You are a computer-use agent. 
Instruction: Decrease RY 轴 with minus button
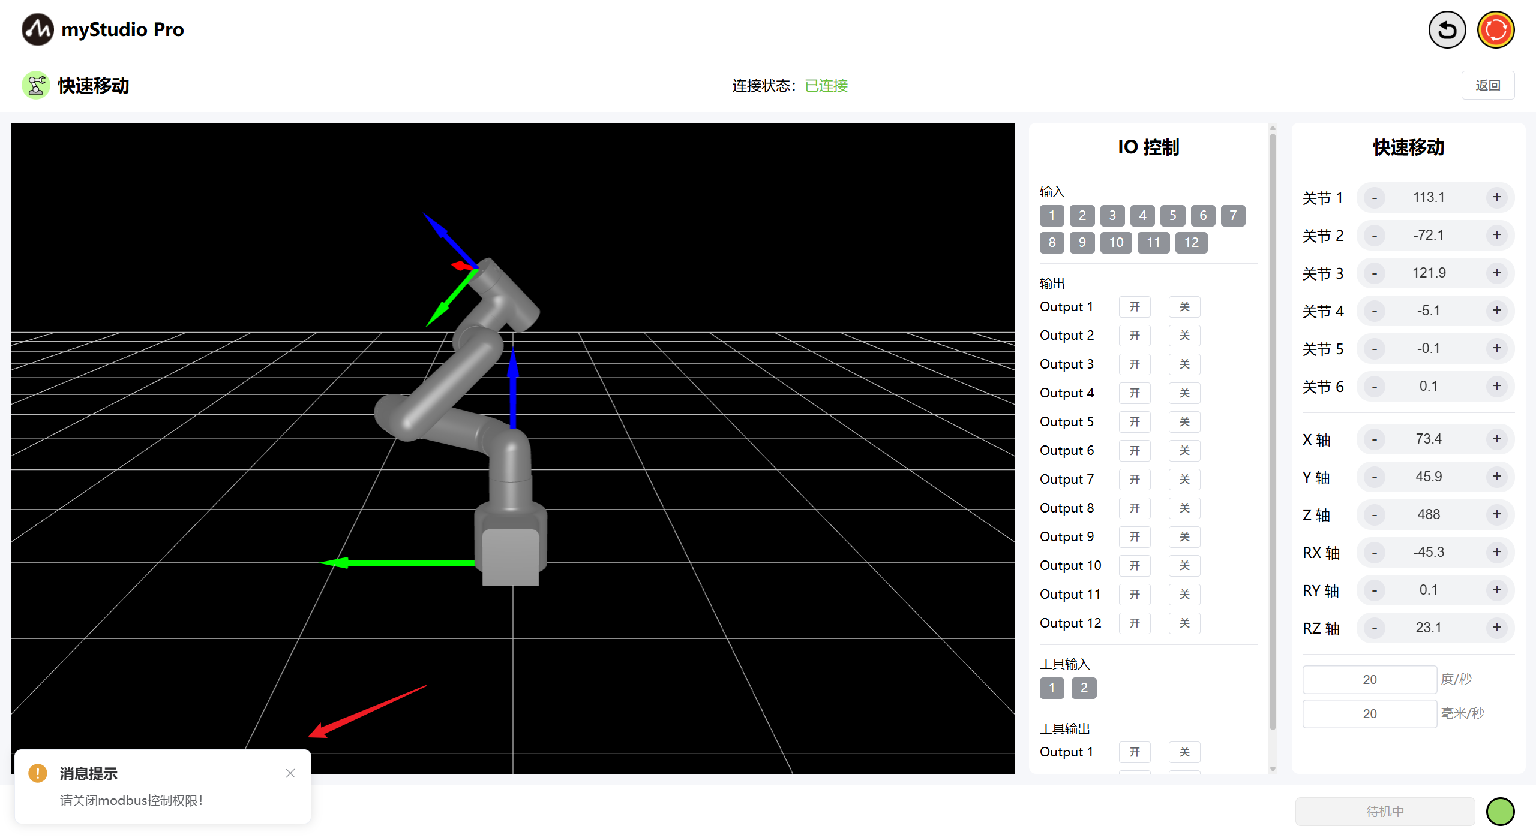[x=1375, y=590]
